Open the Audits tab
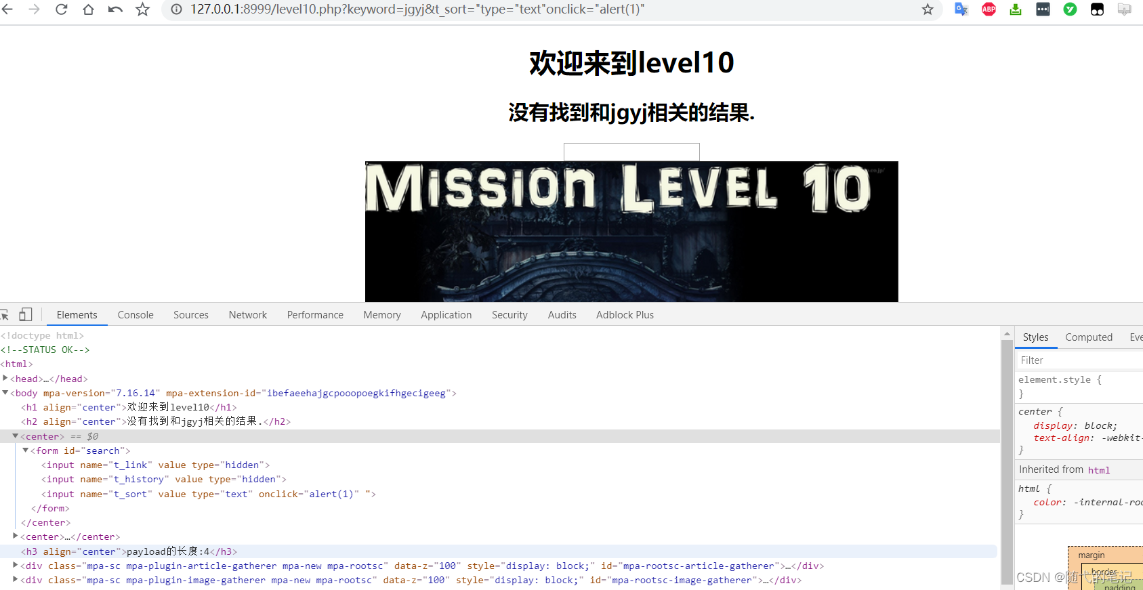Image resolution: width=1143 pixels, height=590 pixels. (562, 315)
